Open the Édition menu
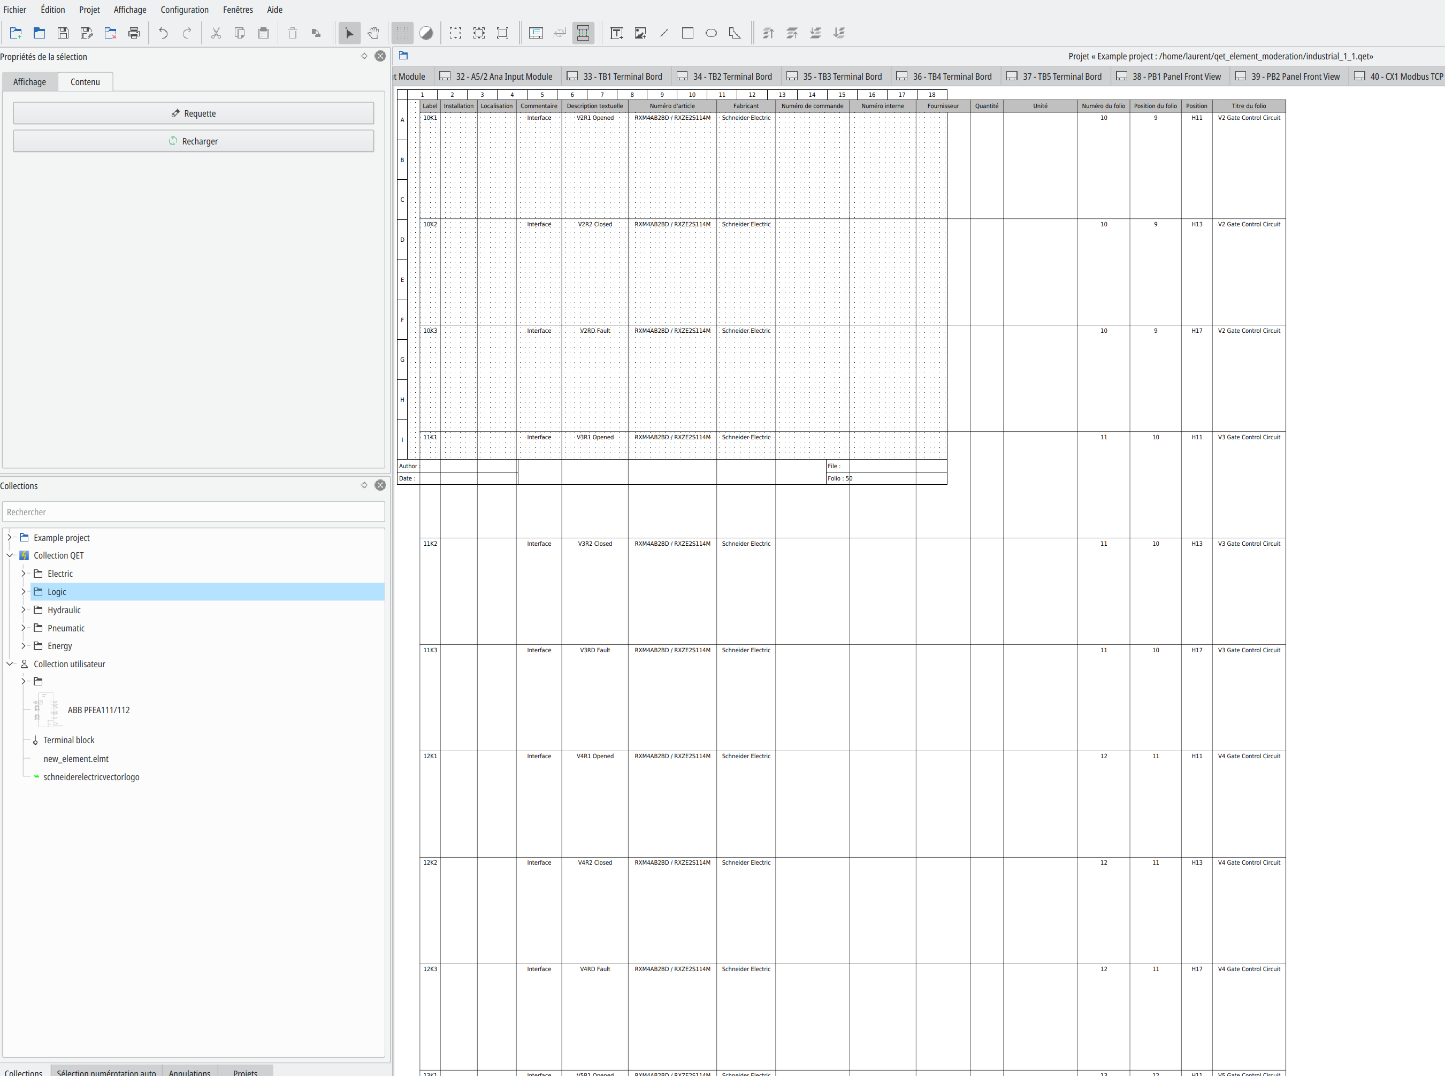Screen dimensions: 1445x1076 pyautogui.click(x=53, y=10)
